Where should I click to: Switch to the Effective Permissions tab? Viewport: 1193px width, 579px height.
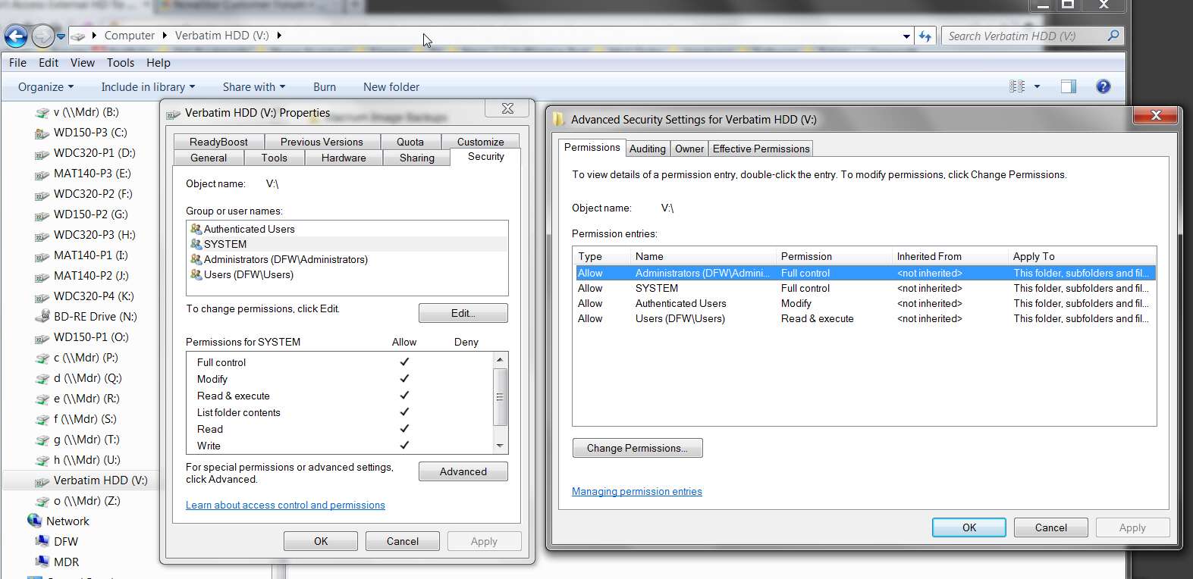coord(761,149)
